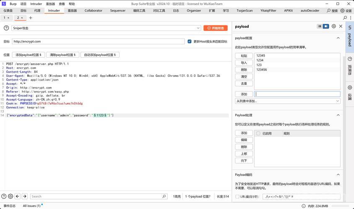Viewport: 354px width, 209px height.
Task: Open the kebab menu on tab row
Action: [351, 18]
